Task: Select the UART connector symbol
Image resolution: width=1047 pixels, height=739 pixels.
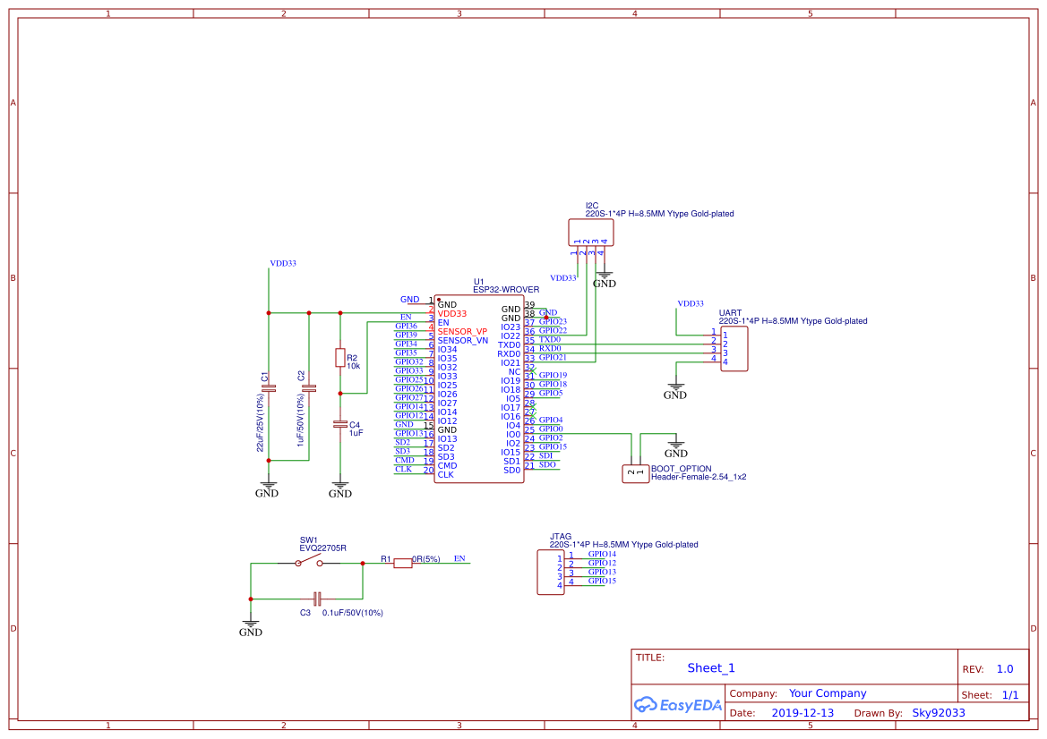Action: tap(734, 349)
